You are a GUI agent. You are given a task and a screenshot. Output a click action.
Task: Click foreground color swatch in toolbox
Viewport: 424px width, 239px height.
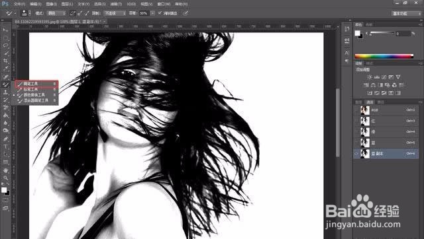[4, 190]
